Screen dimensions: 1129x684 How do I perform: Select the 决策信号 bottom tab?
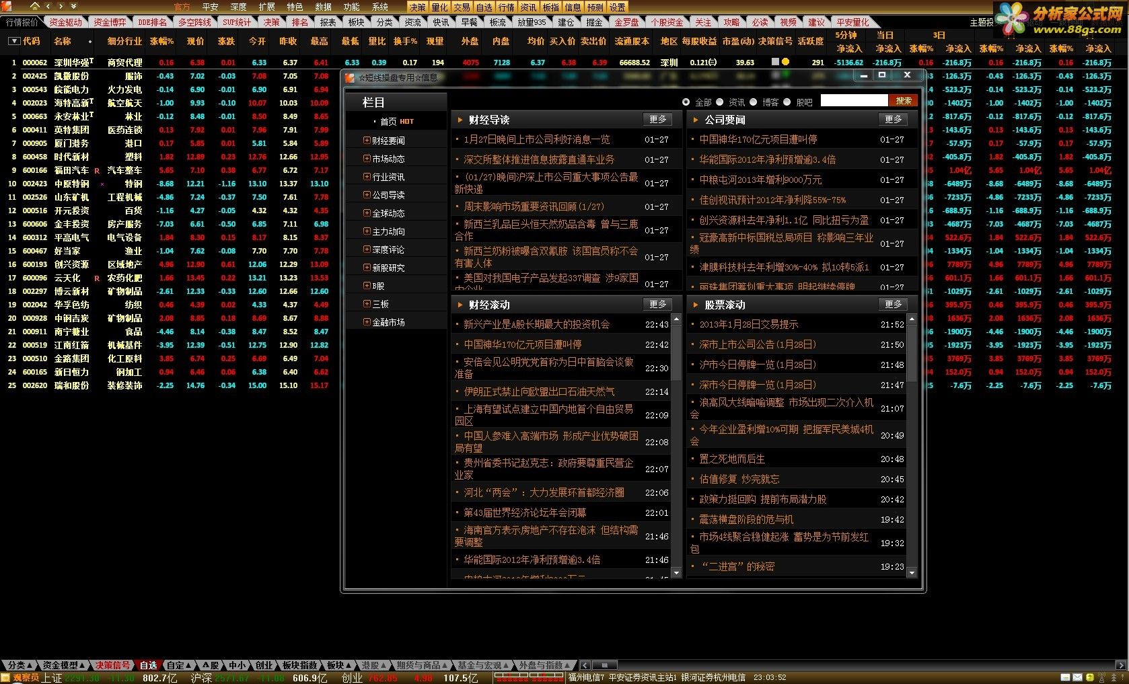[112, 665]
